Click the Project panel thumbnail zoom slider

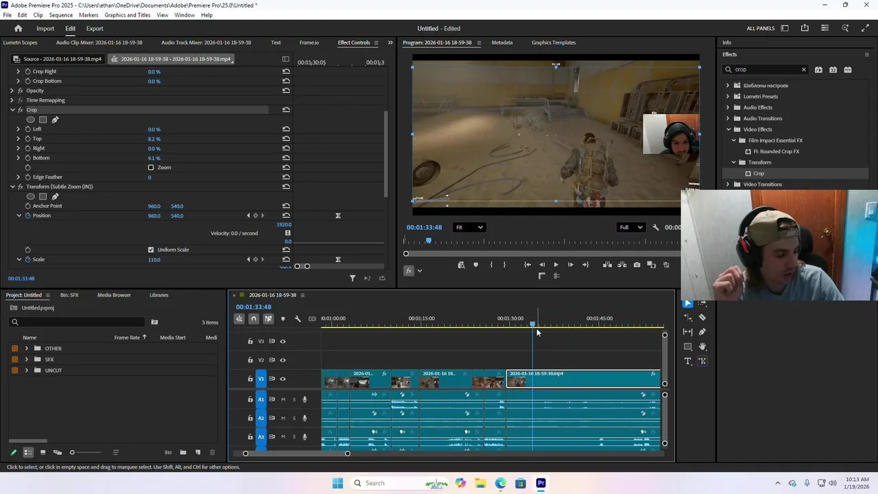pyautogui.click(x=73, y=452)
